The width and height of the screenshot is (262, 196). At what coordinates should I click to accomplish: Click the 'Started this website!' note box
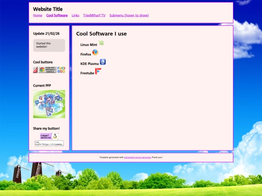[49, 45]
